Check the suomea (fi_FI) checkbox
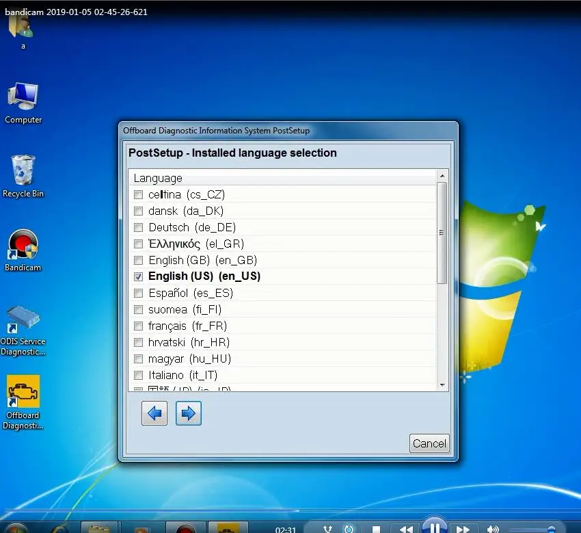581x533 pixels. (x=138, y=309)
